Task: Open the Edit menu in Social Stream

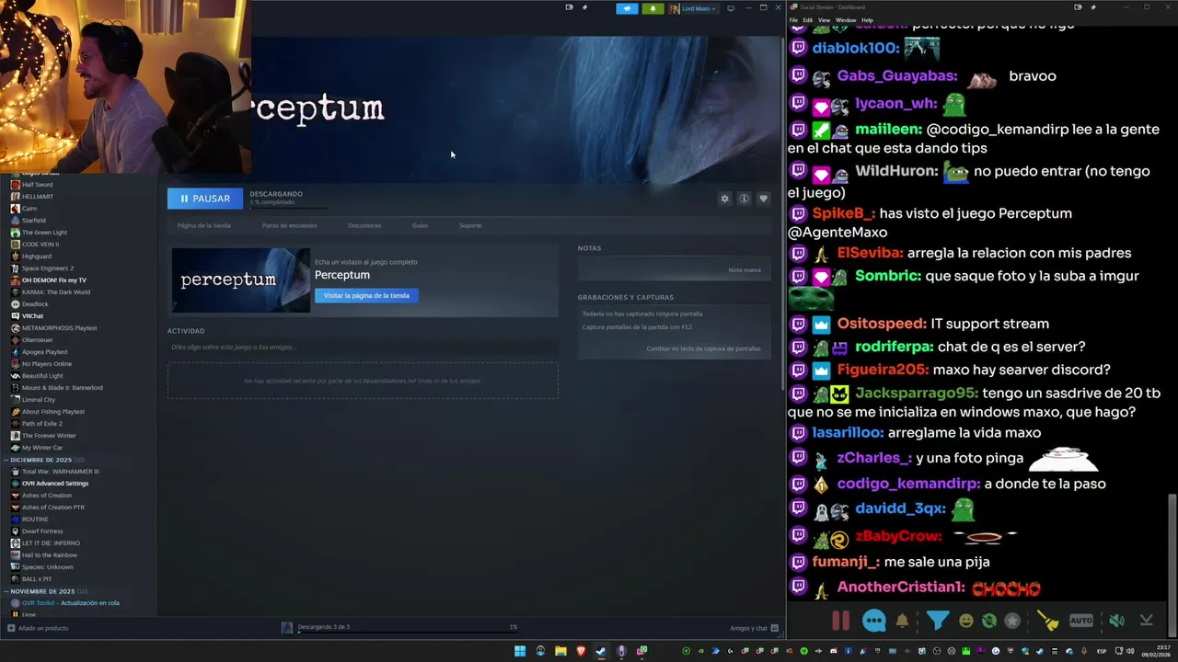Action: pyautogui.click(x=807, y=19)
